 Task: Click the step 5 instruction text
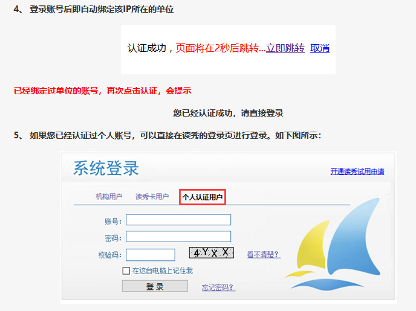174,135
